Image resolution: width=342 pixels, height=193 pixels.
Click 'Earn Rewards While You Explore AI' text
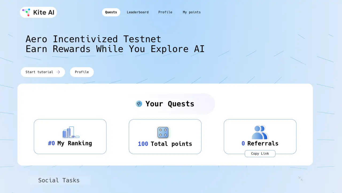[x=115, y=49]
